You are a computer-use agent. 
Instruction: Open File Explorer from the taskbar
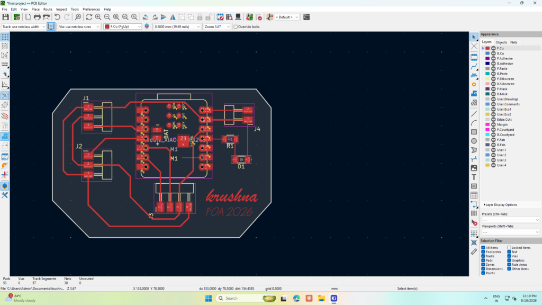(x=321, y=298)
